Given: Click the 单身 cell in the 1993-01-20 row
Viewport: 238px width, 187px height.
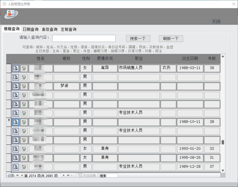Looking at the screenshot, I should pyautogui.click(x=105, y=149).
